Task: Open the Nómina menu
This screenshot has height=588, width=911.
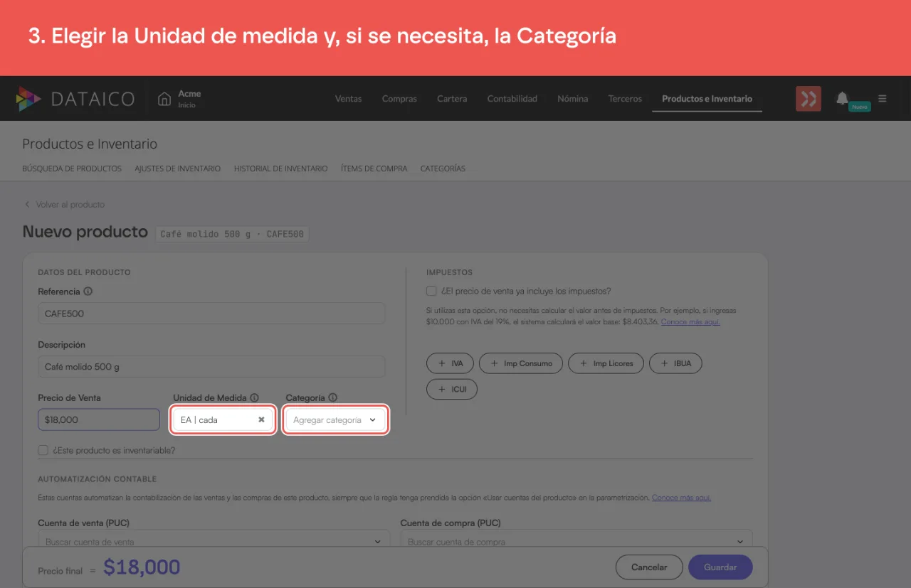Action: pyautogui.click(x=573, y=99)
